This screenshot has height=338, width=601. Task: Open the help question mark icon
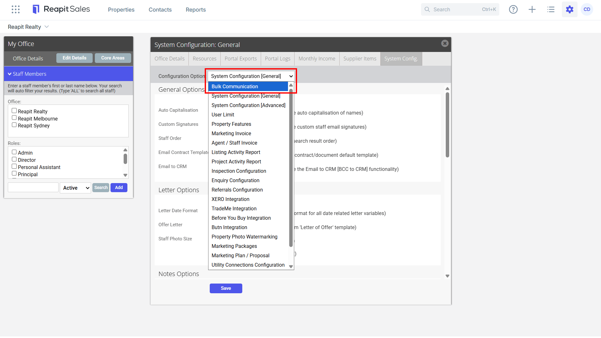pos(513,9)
